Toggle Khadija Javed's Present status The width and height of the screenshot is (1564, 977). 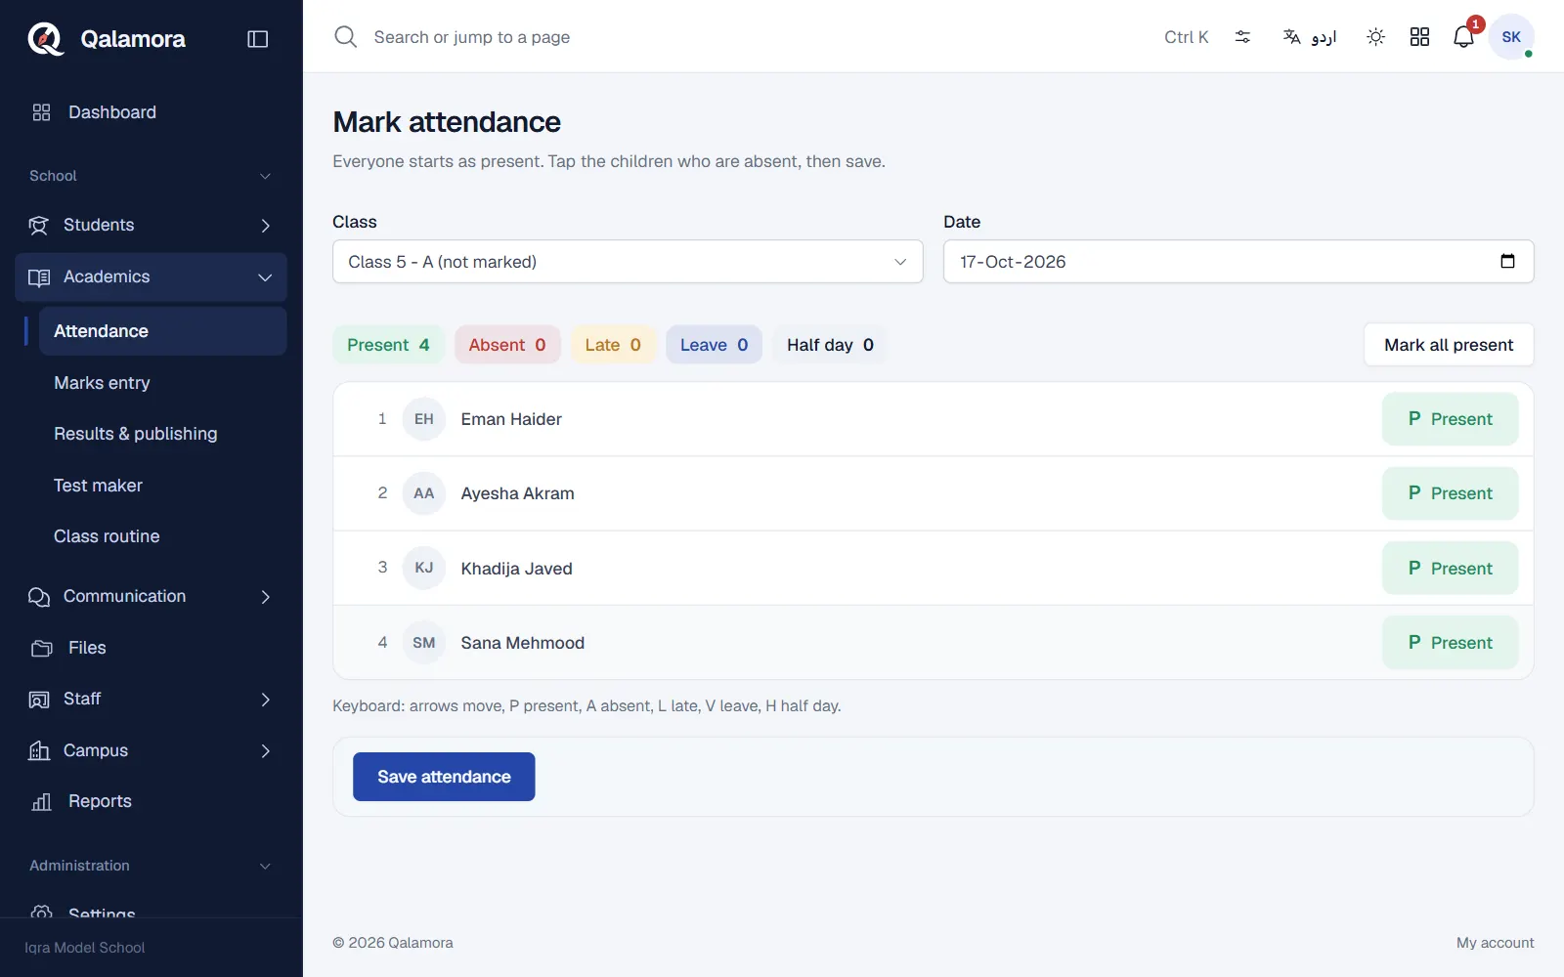(1450, 568)
